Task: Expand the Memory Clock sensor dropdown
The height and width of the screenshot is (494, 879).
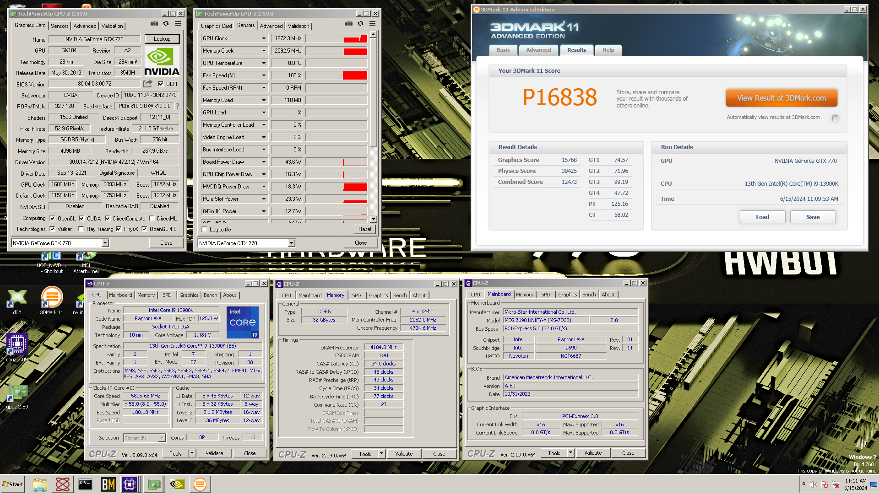Action: point(264,51)
